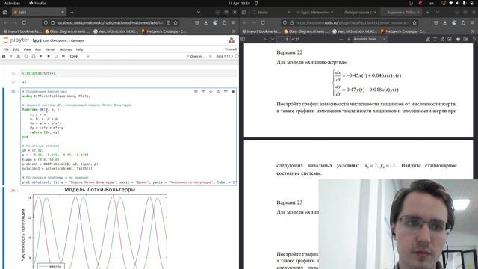This screenshot has height=269, width=478.
Task: Duplicate the active cell via cell toolbar
Action: pos(196,91)
